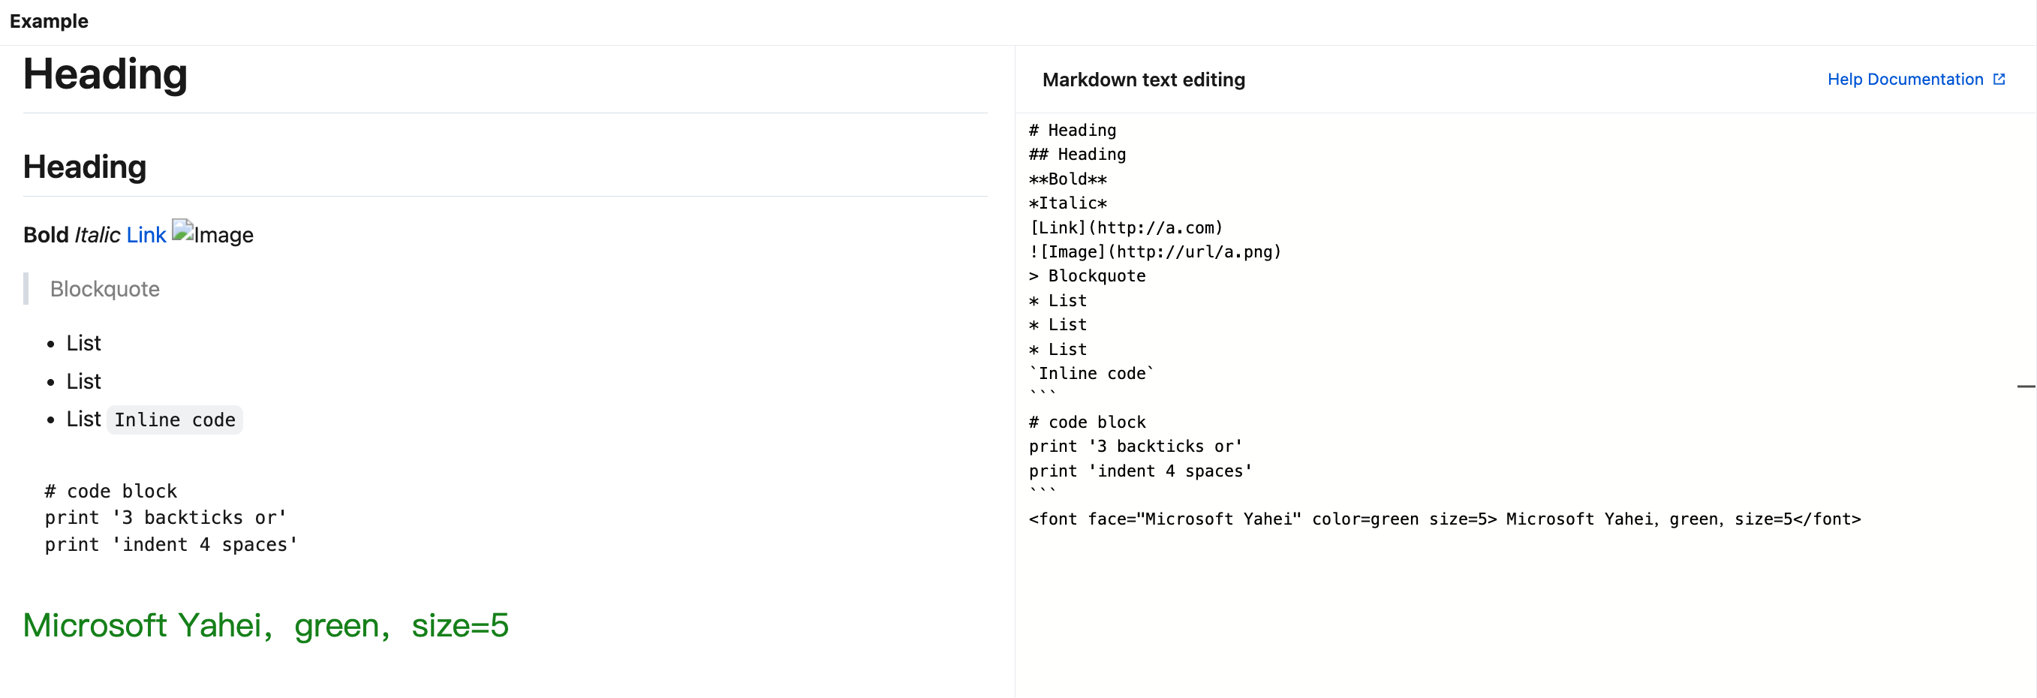Click the '# Heading' line in editor
The height and width of the screenshot is (698, 2037).
coord(1073,131)
